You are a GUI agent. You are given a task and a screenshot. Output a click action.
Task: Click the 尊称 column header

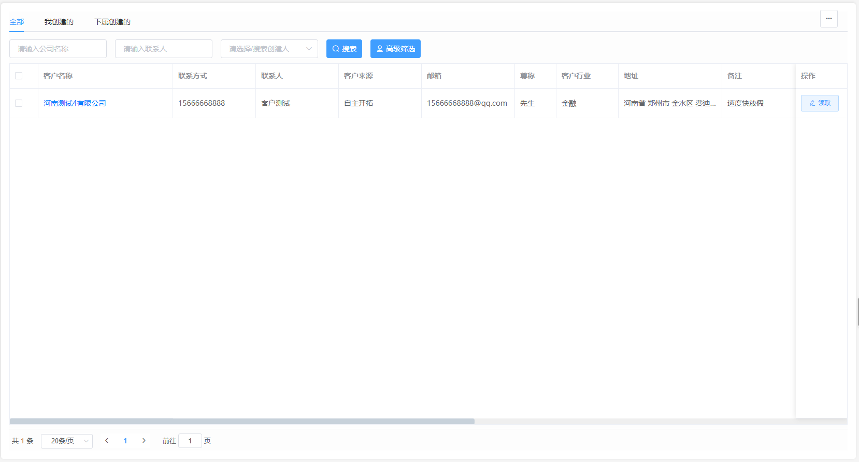(x=527, y=76)
